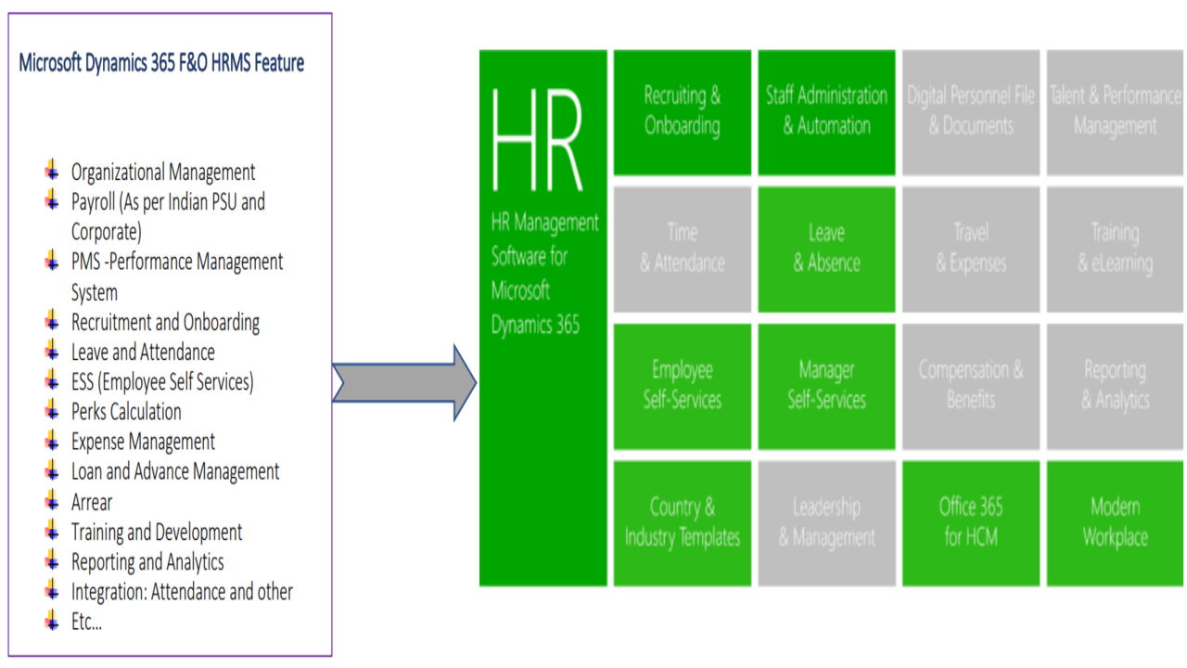Click the bullet icon beside Perks Calculation
The width and height of the screenshot is (1187, 668).
pyautogui.click(x=53, y=410)
